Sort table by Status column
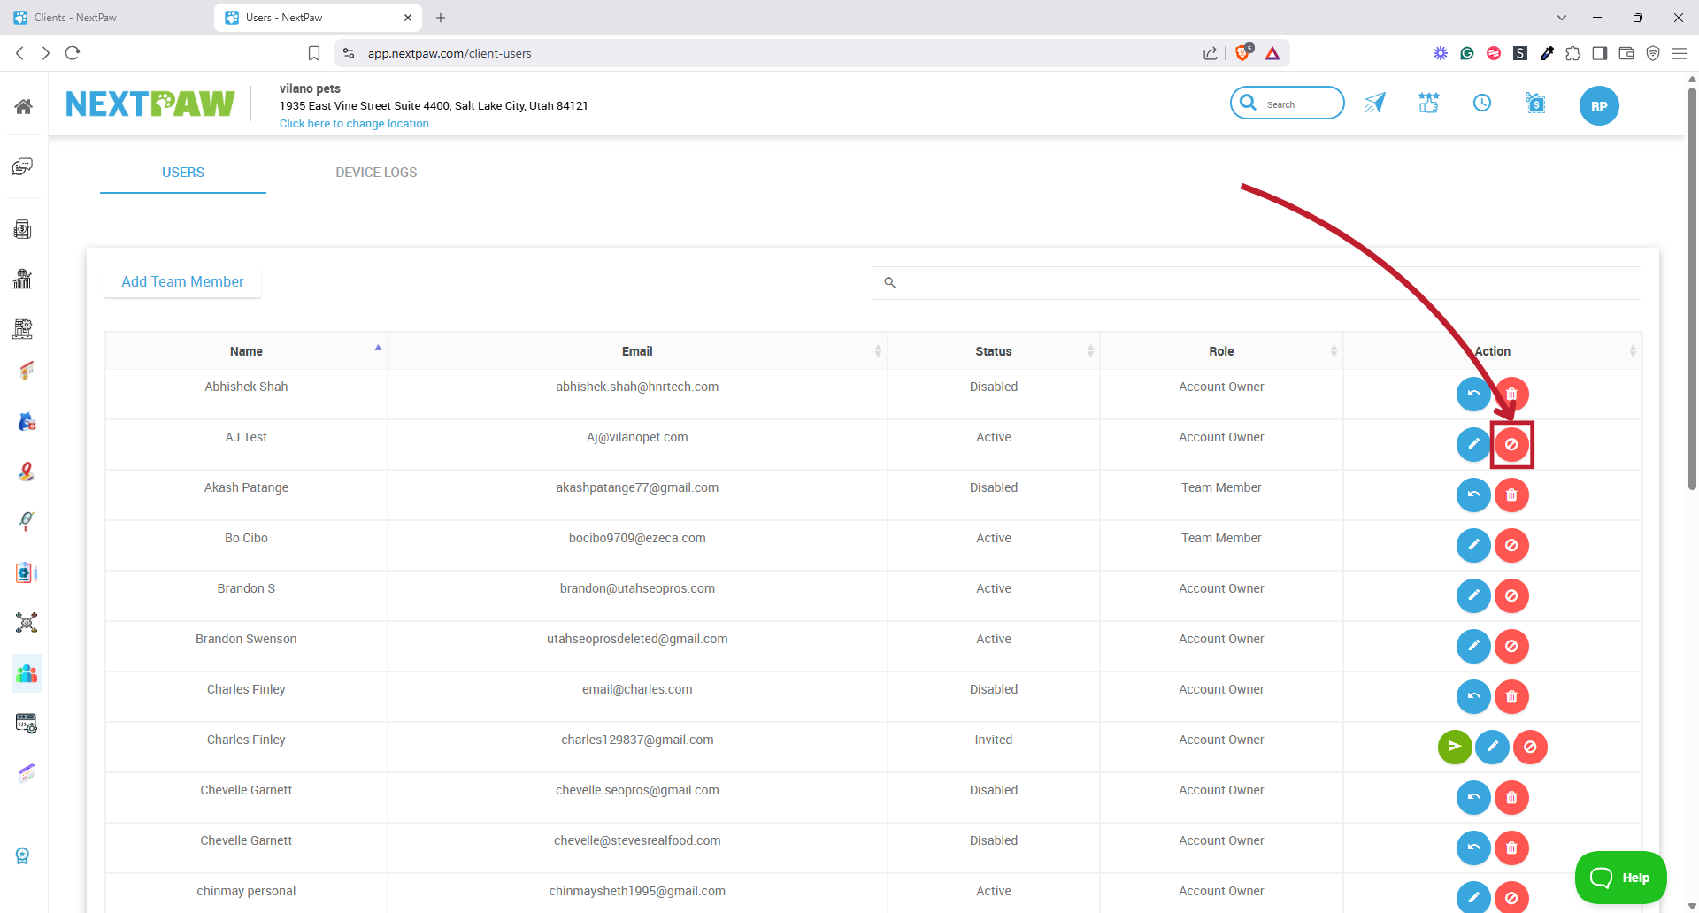 (x=994, y=351)
